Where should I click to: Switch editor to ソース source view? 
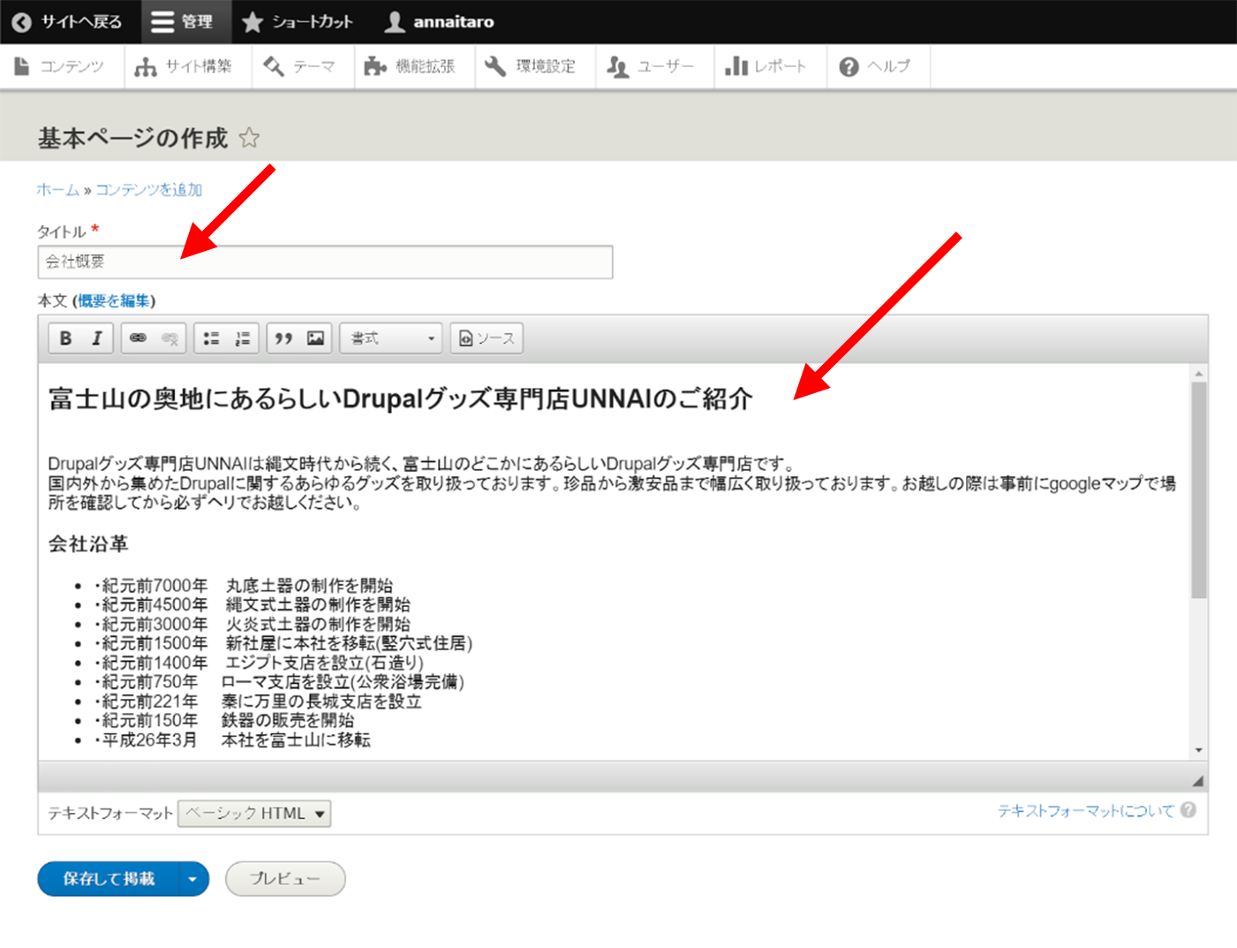pos(487,338)
